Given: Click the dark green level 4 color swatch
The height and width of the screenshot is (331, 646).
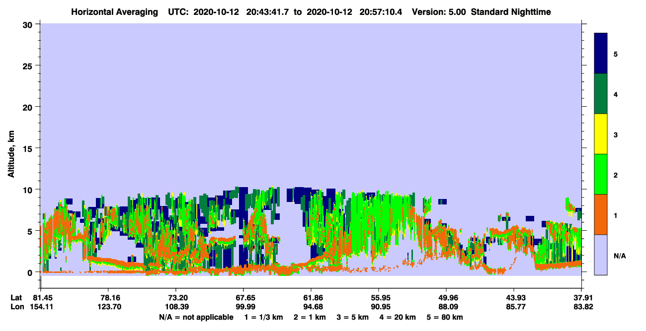Looking at the screenshot, I should click(601, 94).
